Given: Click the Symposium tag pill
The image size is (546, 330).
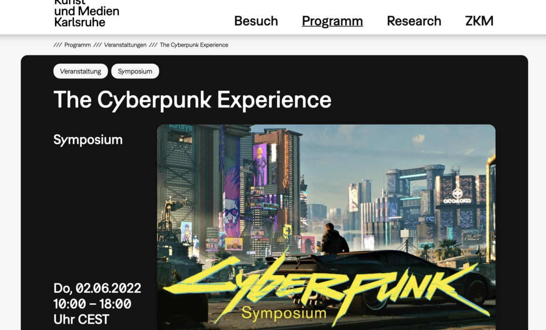Looking at the screenshot, I should click(x=135, y=71).
